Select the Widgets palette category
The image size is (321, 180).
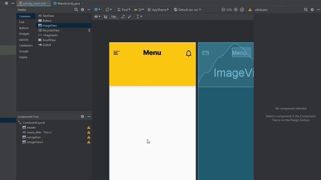click(24, 34)
